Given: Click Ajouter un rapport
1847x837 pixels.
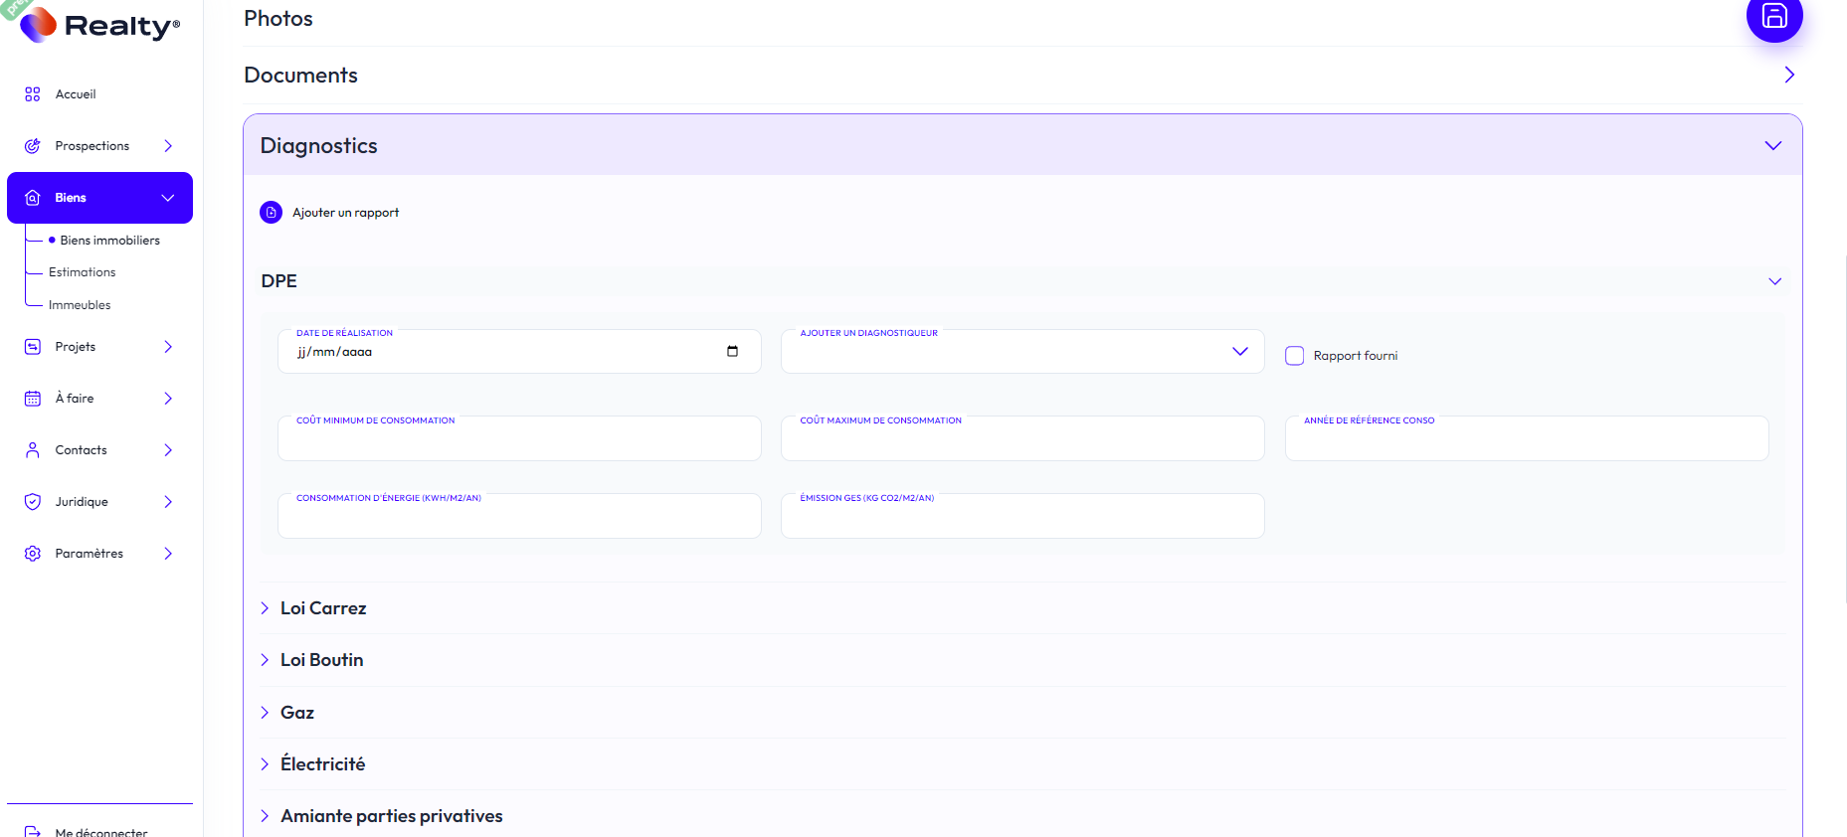Looking at the screenshot, I should pos(344,213).
